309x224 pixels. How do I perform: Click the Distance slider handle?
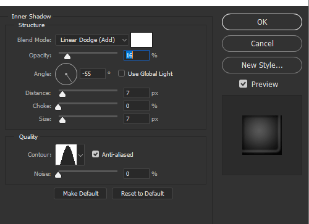click(x=62, y=94)
